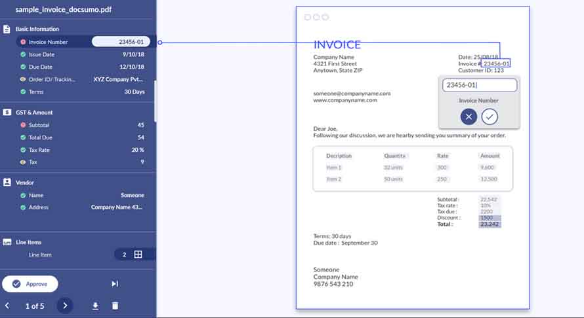584x318 pixels.
Task: Click the download icon in bottom toolbar
Action: (95, 306)
